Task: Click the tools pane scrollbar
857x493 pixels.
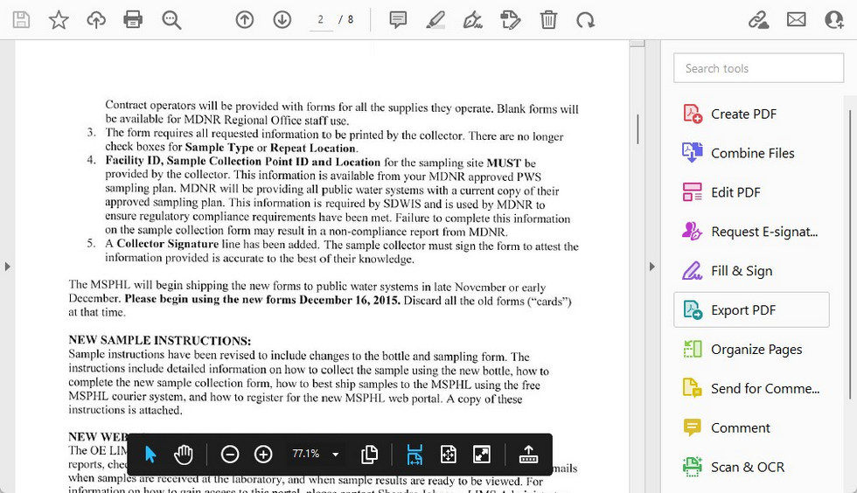Action: tap(850, 254)
